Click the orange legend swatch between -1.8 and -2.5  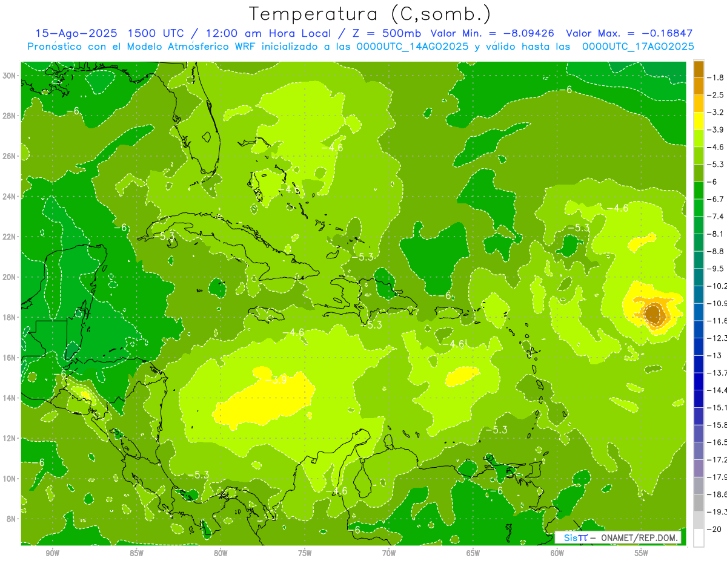point(699,87)
